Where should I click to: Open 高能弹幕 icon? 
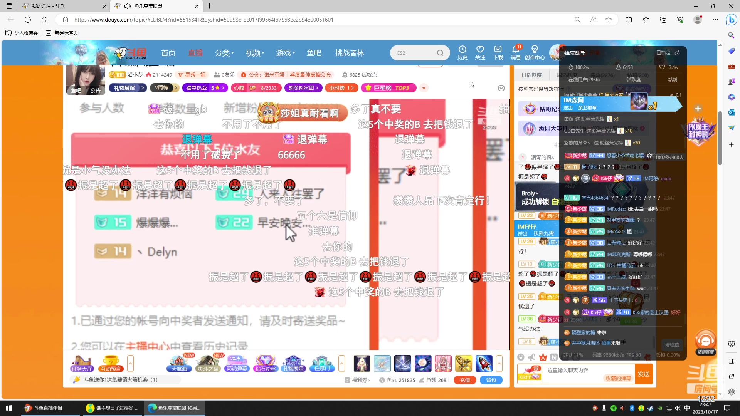(x=237, y=363)
